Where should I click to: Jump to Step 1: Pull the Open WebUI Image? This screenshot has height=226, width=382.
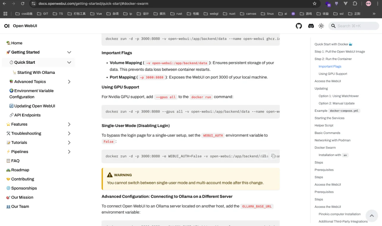340,52
